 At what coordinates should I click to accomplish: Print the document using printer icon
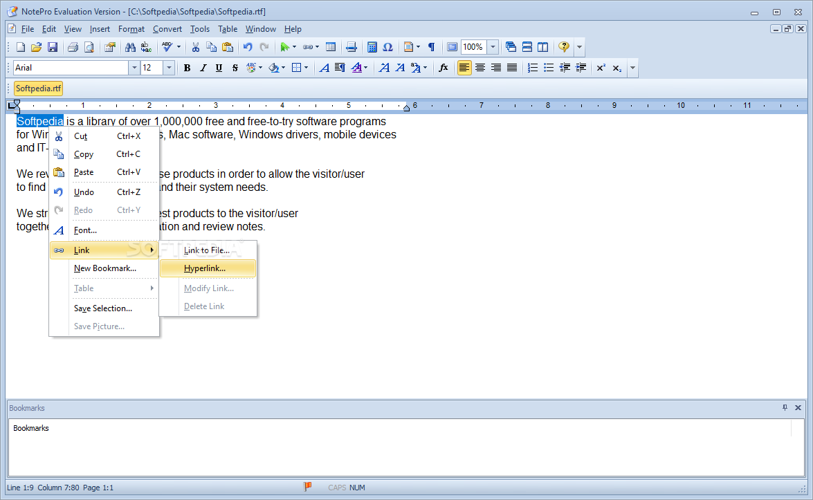[x=73, y=47]
